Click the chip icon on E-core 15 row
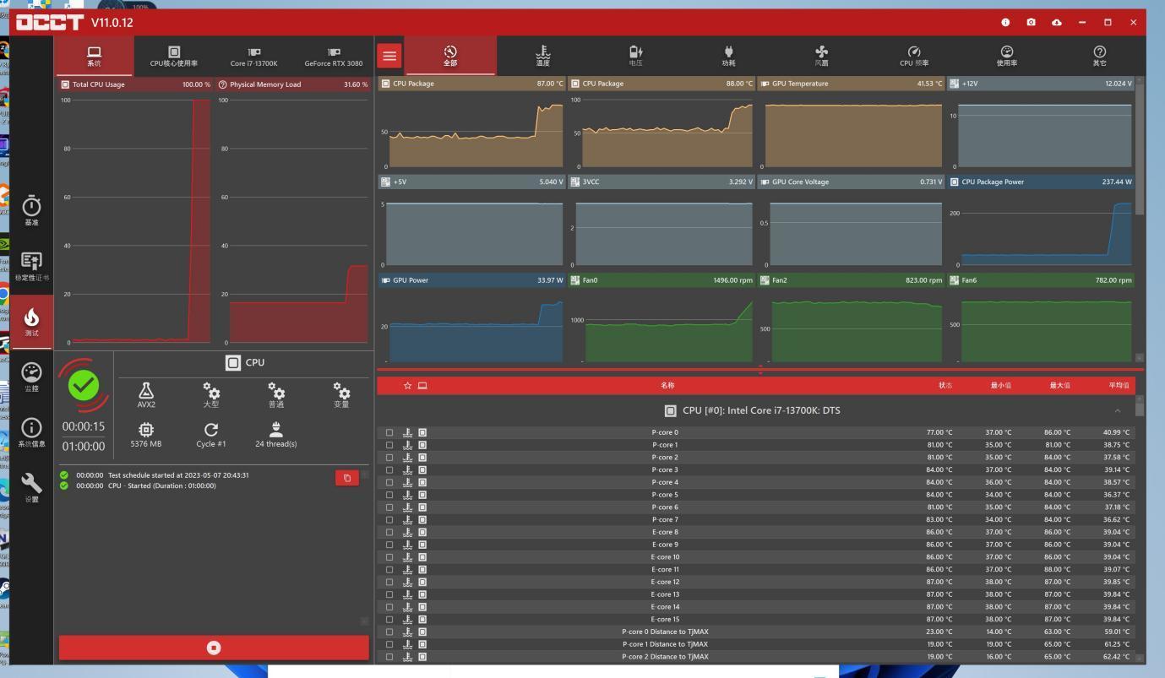 (x=422, y=619)
